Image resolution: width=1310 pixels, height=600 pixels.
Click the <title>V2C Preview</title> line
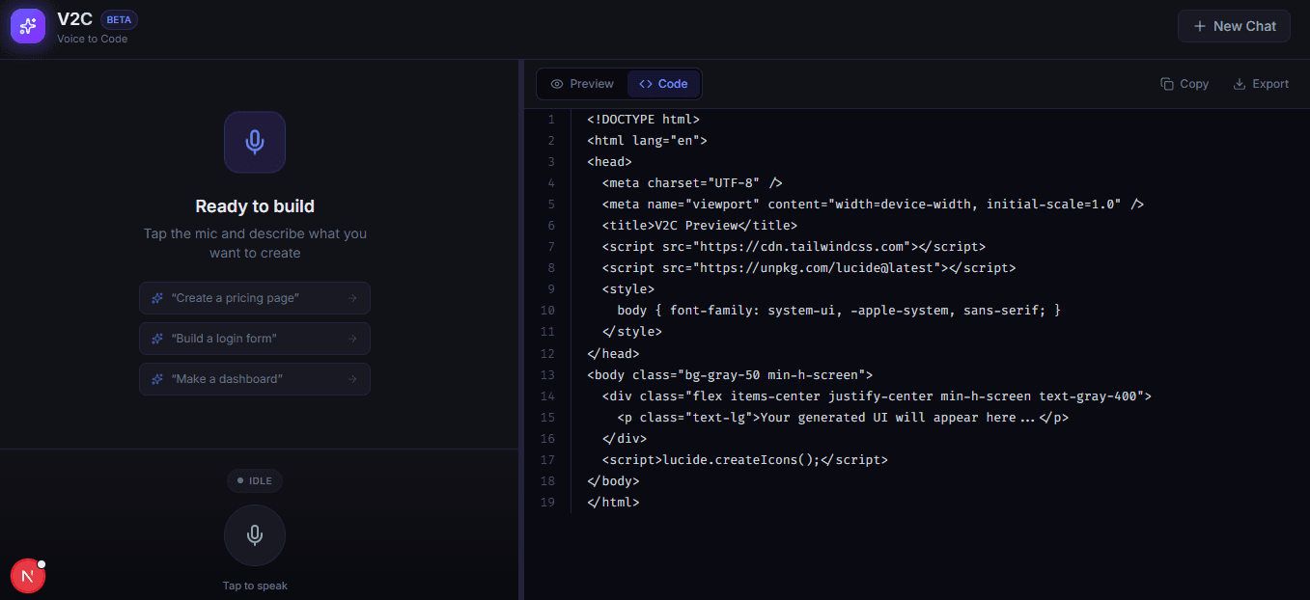(700, 226)
